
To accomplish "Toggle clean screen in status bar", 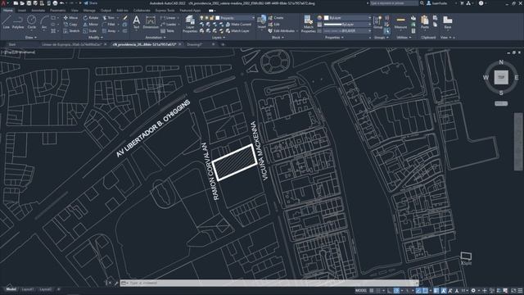I will 513,291.
